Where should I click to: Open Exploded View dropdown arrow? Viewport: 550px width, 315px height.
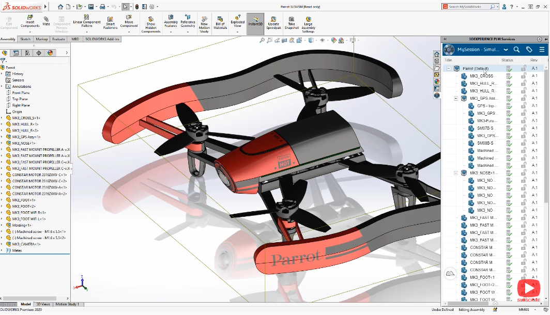tap(237, 31)
